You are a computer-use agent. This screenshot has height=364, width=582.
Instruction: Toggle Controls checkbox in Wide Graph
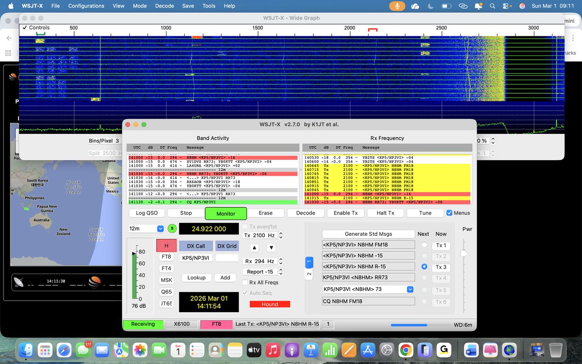click(x=25, y=28)
